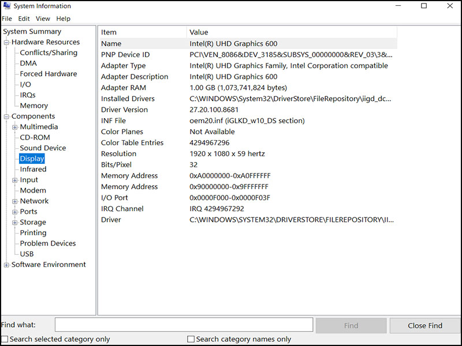Viewport: 462px width, 346px height.
Task: Select the Adapter RAM '1.00 GB' row
Action: 248,88
